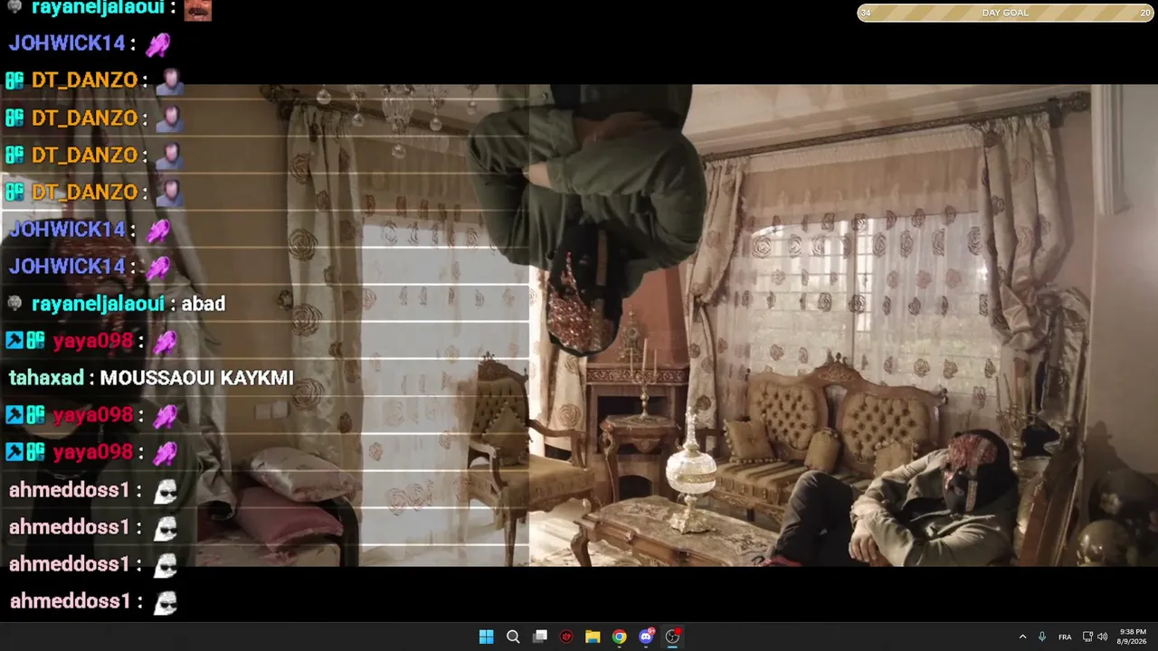1158x651 pixels.
Task: Open Windows Search from the taskbar
Action: (513, 637)
